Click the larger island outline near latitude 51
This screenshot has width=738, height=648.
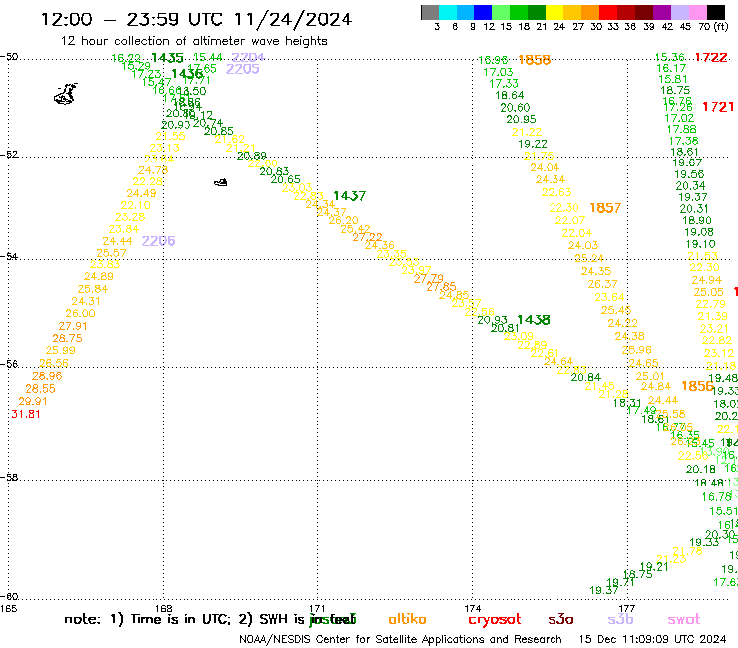[x=66, y=94]
